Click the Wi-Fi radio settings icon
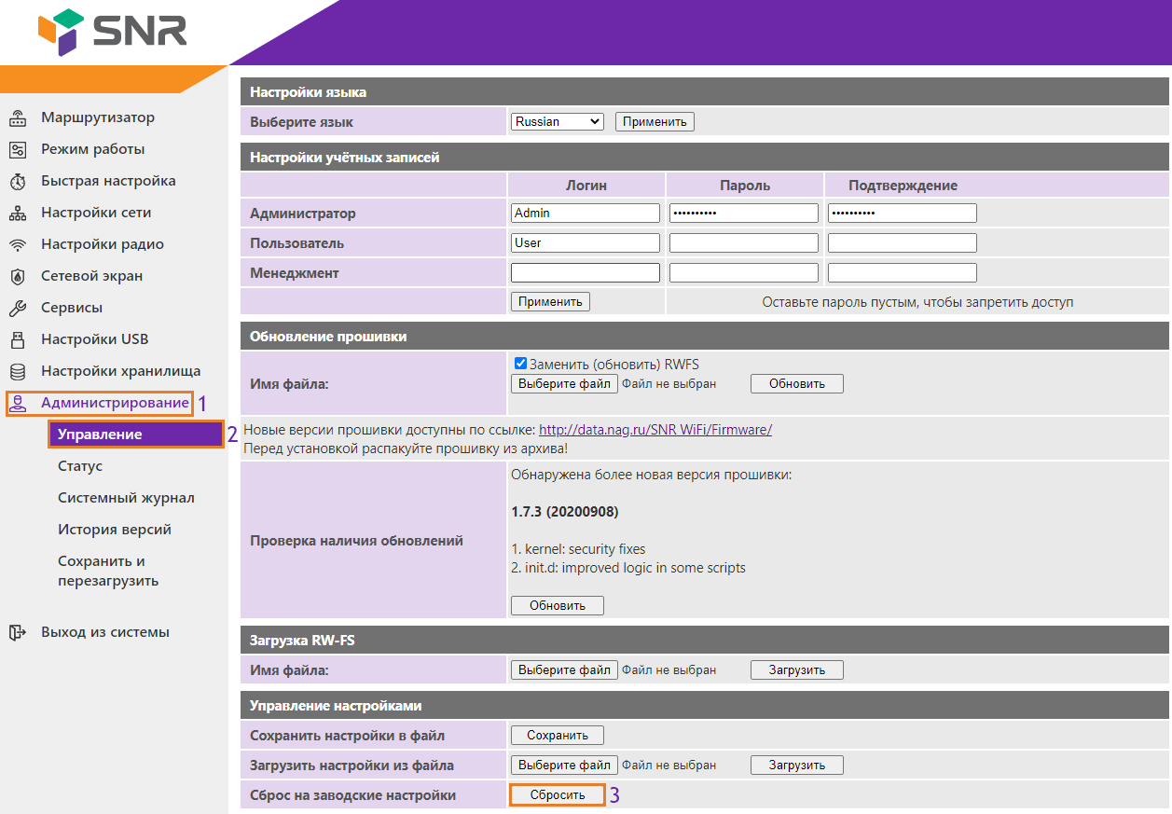Screen dimensions: 1172x814 (17, 245)
